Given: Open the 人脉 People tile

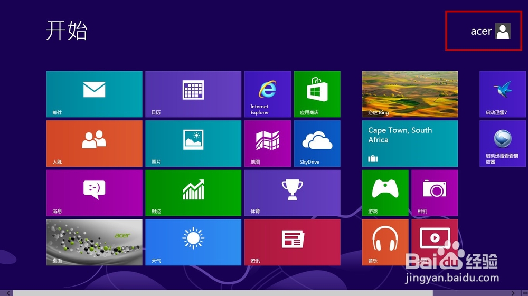Looking at the screenshot, I should [x=95, y=144].
